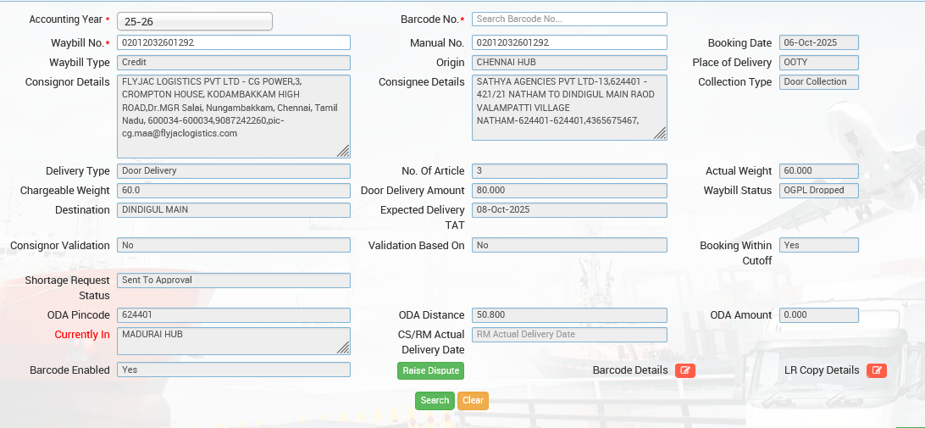Click the Consignee Details resize grip
Image resolution: width=925 pixels, height=428 pixels.
click(659, 133)
